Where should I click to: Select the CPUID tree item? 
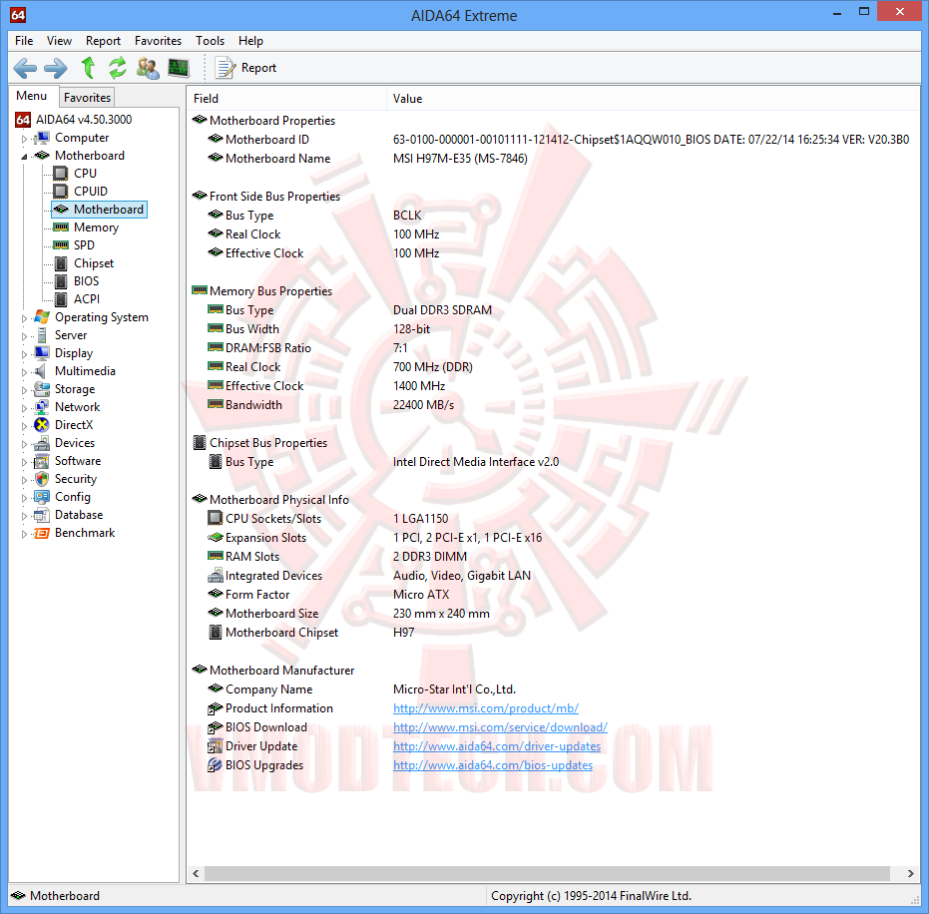(x=90, y=192)
